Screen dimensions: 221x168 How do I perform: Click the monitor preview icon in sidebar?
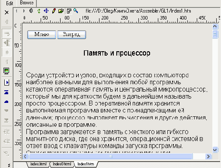(x=6, y=71)
